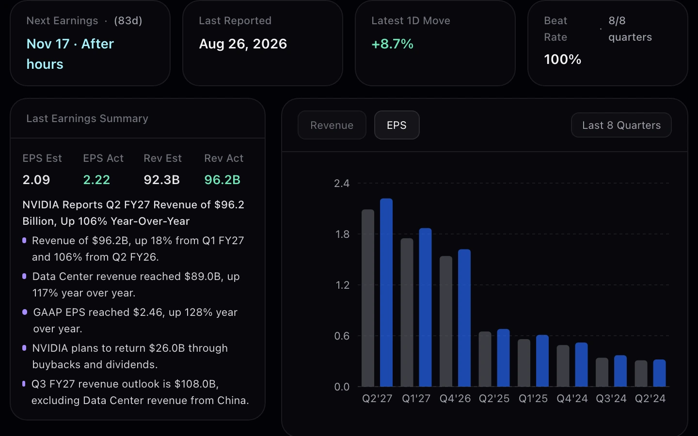Screen dimensions: 698x436
Task: Click the Q2'27 axis label
Action: pyautogui.click(x=377, y=398)
